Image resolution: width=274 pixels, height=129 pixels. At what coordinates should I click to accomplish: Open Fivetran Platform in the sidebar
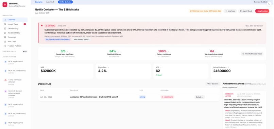[x=15, y=46]
